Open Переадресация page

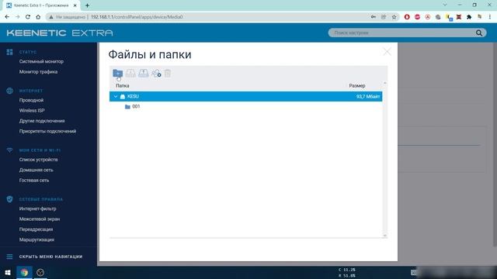tap(36, 229)
